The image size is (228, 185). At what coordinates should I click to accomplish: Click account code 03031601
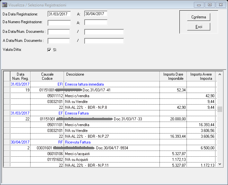pyautogui.click(x=44, y=148)
